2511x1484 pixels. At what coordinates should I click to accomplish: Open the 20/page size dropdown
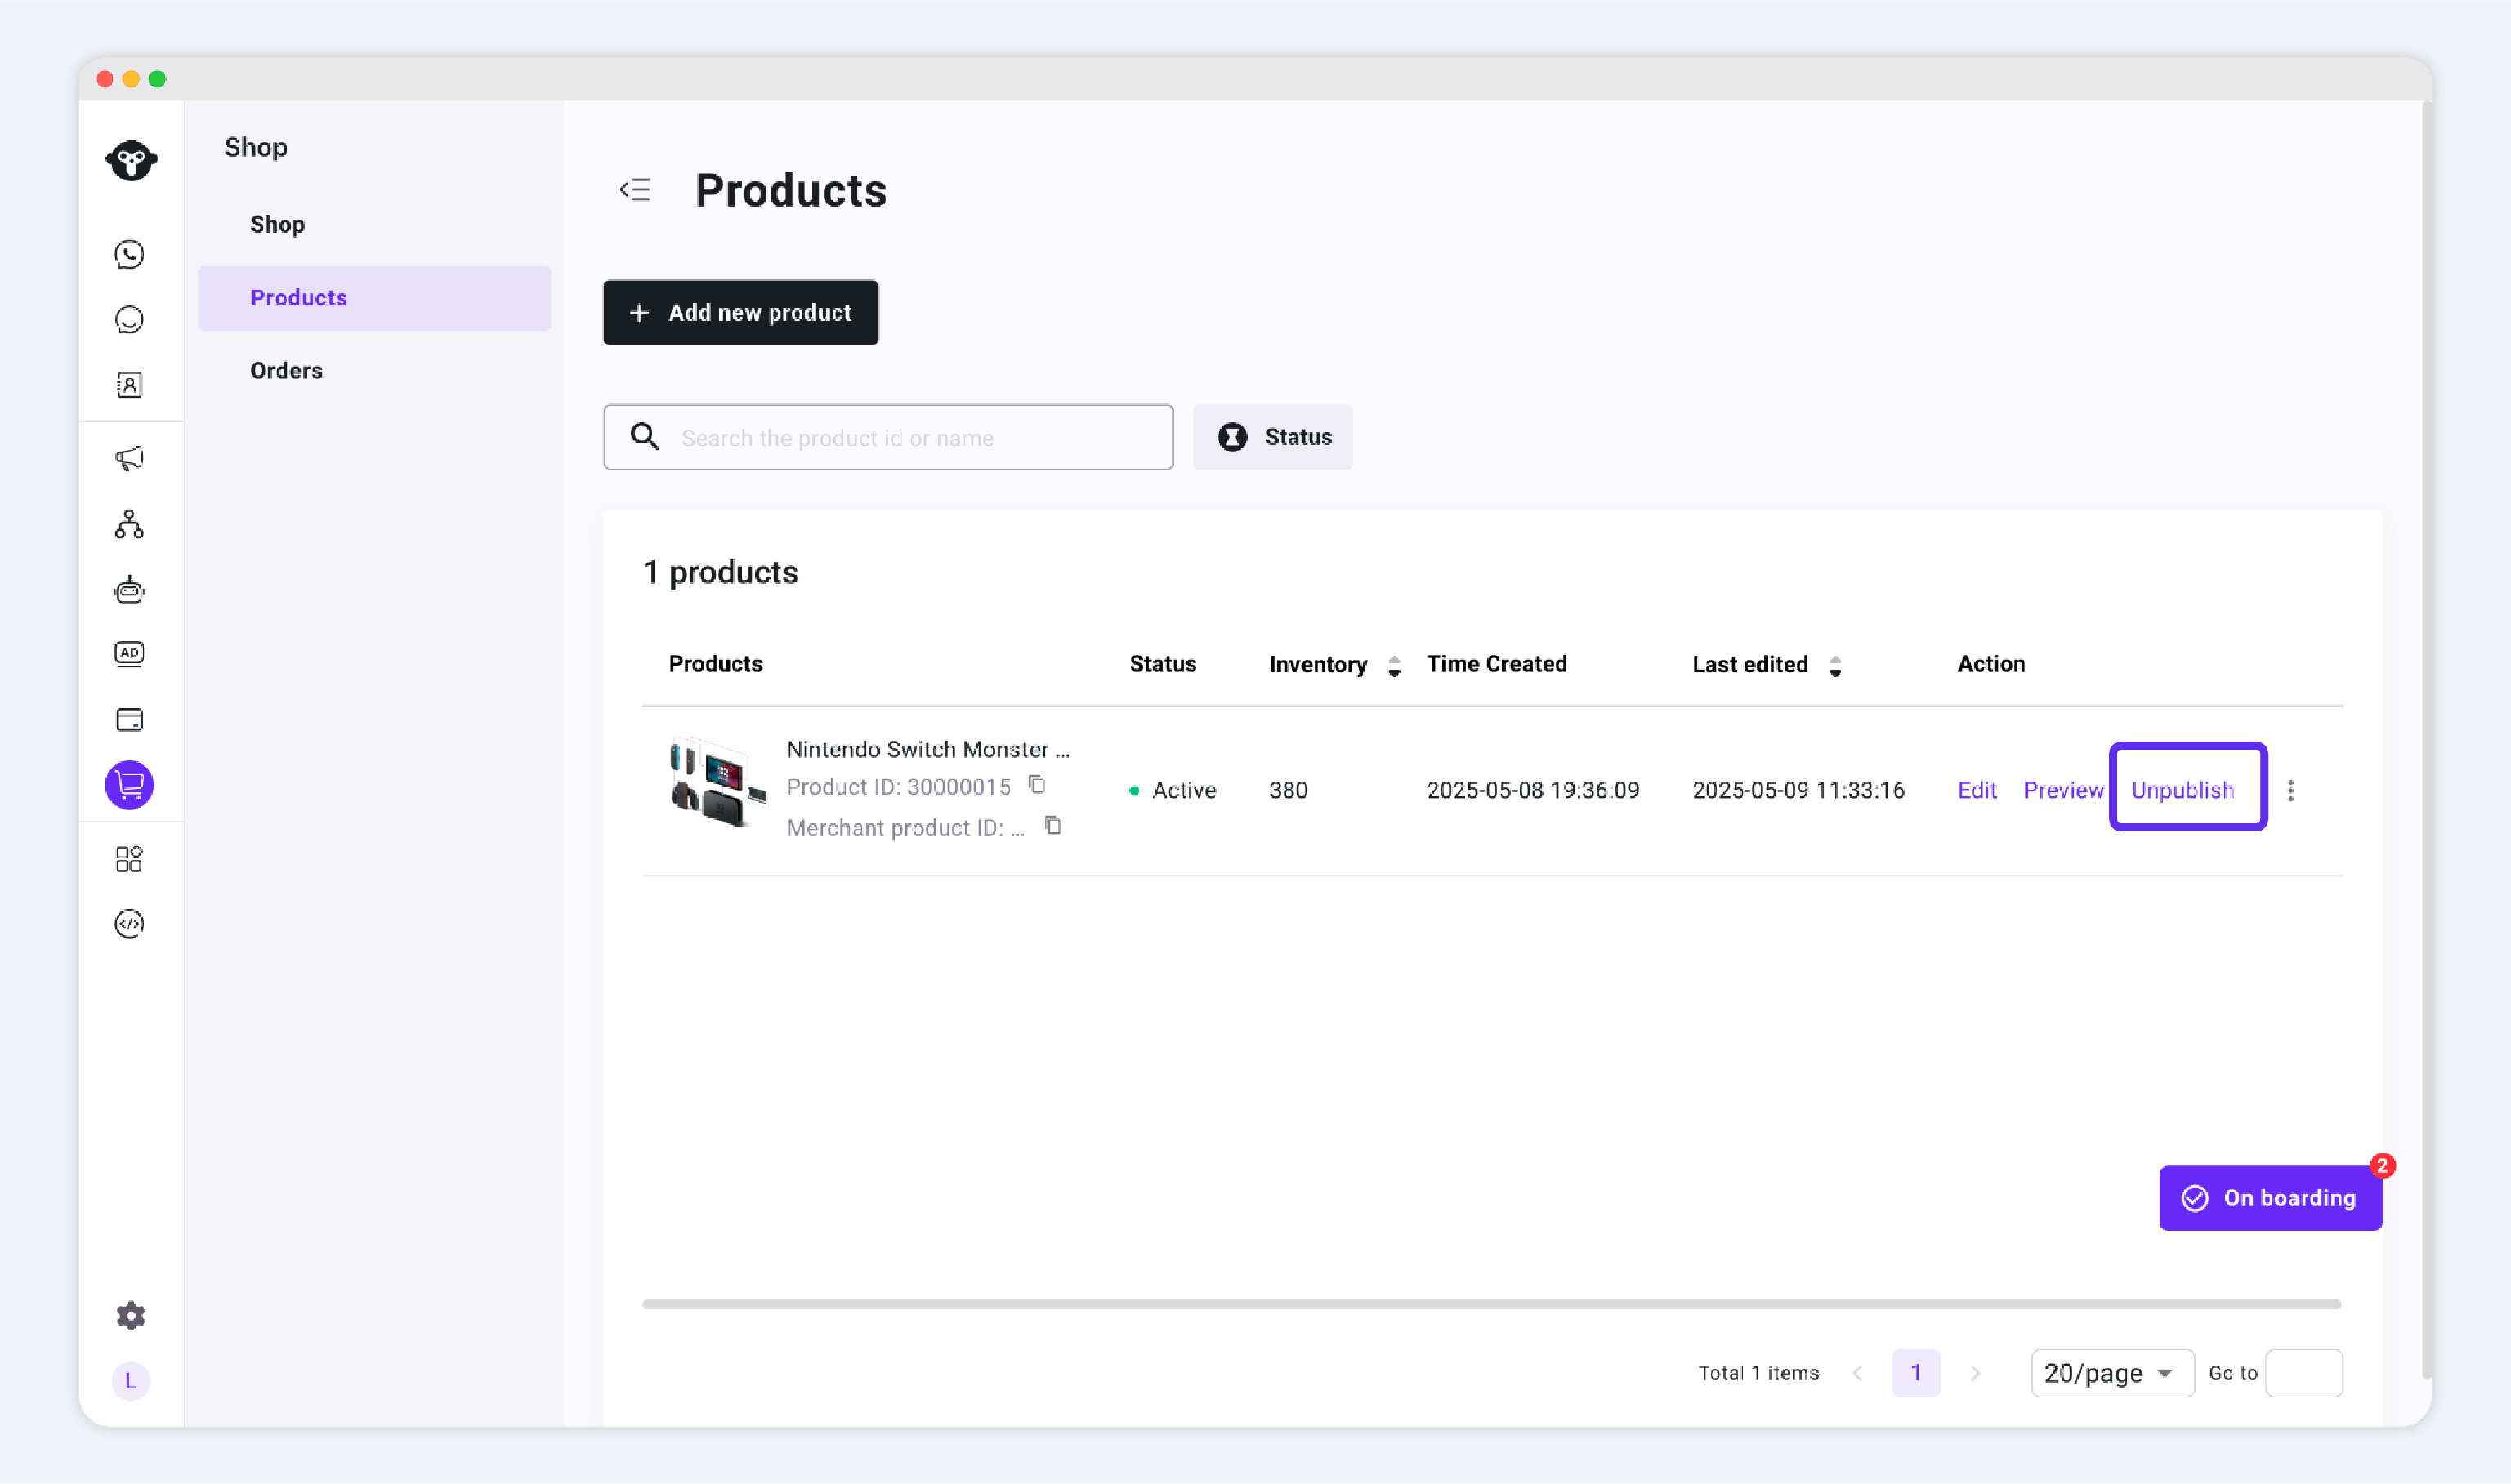coord(2111,1373)
